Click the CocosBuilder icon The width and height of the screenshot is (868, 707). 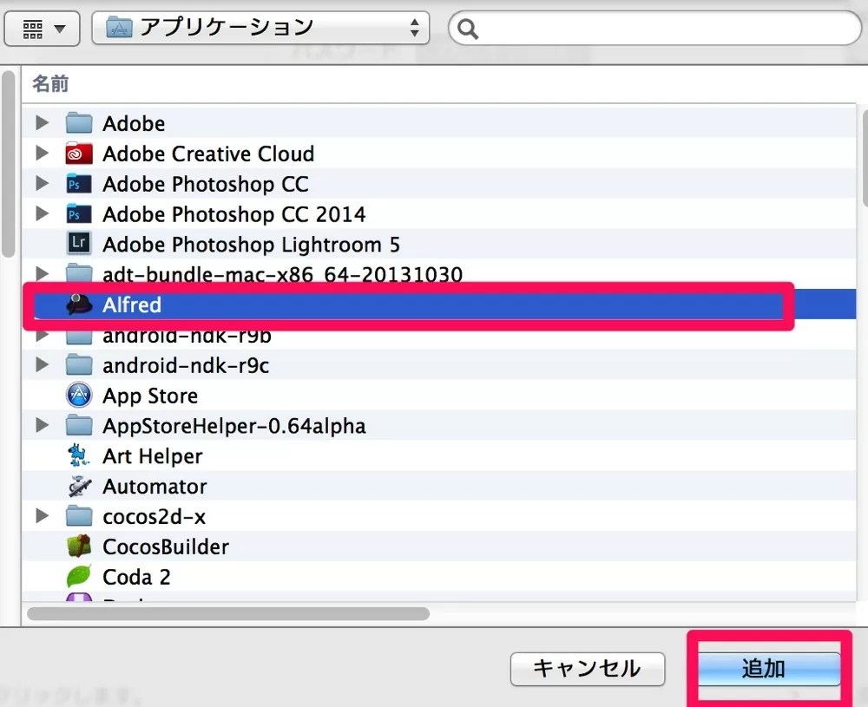pos(79,546)
